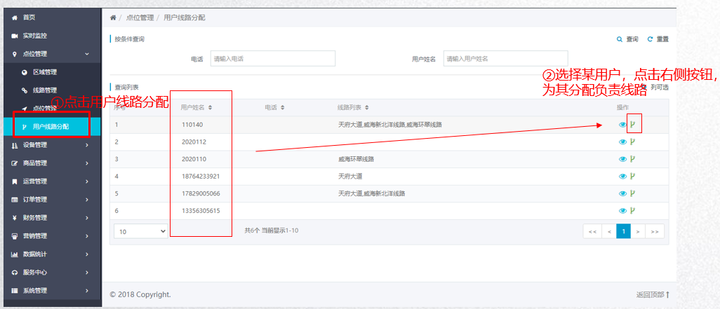Image resolution: width=720 pixels, height=309 pixels.
Task: Assign routes to user 13356305615 flag icon
Action: pos(633,210)
